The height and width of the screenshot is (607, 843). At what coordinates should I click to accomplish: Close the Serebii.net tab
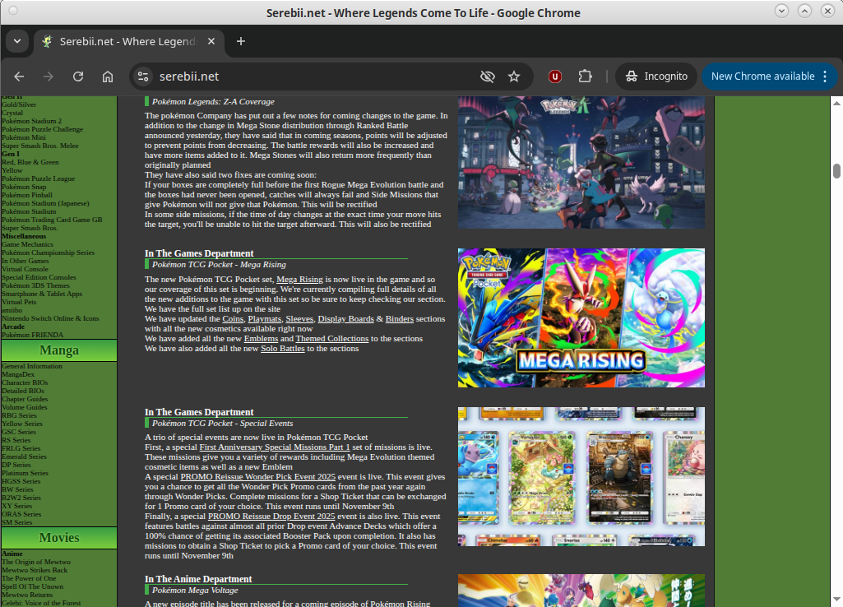point(211,41)
